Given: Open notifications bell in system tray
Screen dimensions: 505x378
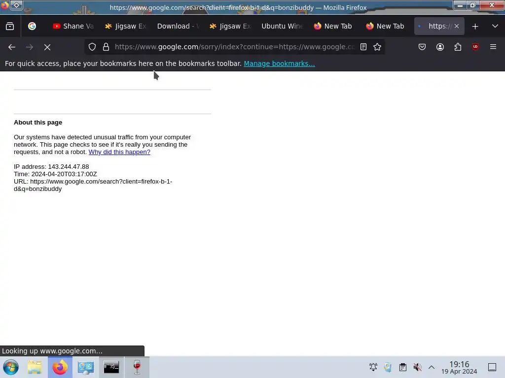Looking at the screenshot, I should pyautogui.click(x=373, y=367).
